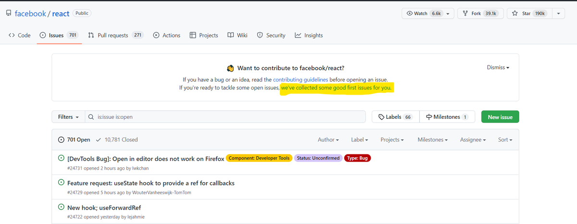Expand the Author filter dropdown
The image size is (577, 224).
328,139
